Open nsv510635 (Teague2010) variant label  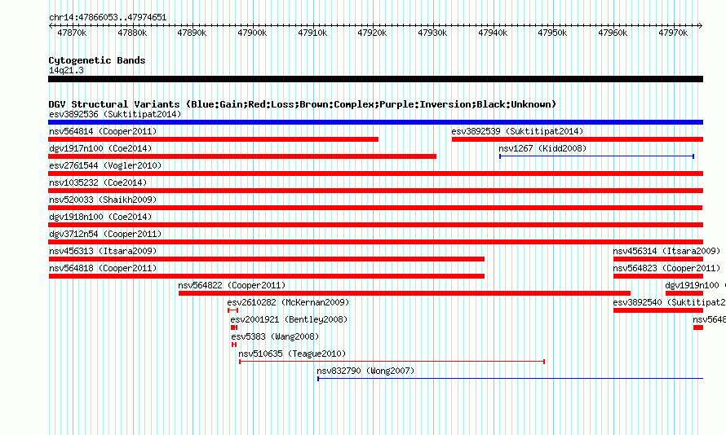[x=292, y=354]
